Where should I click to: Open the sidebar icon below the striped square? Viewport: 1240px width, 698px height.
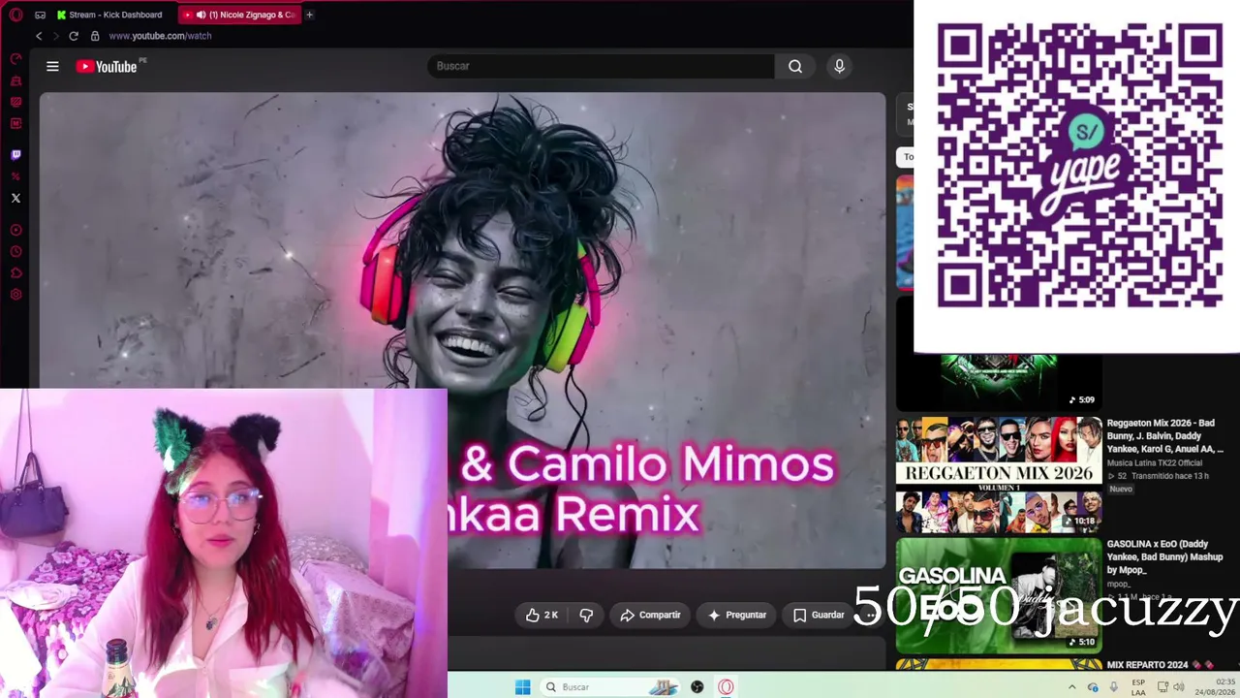15,123
